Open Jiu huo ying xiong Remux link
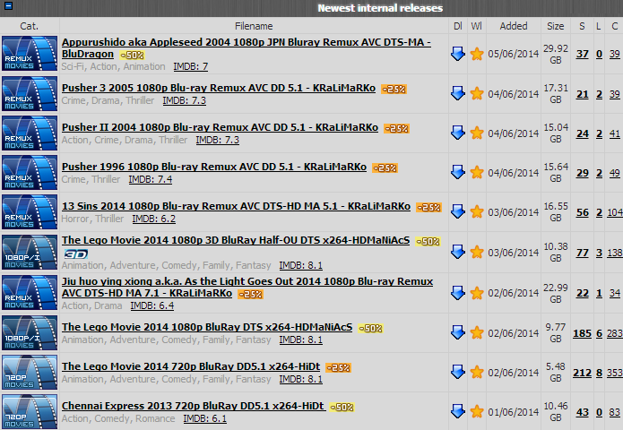The width and height of the screenshot is (623, 430). click(247, 287)
